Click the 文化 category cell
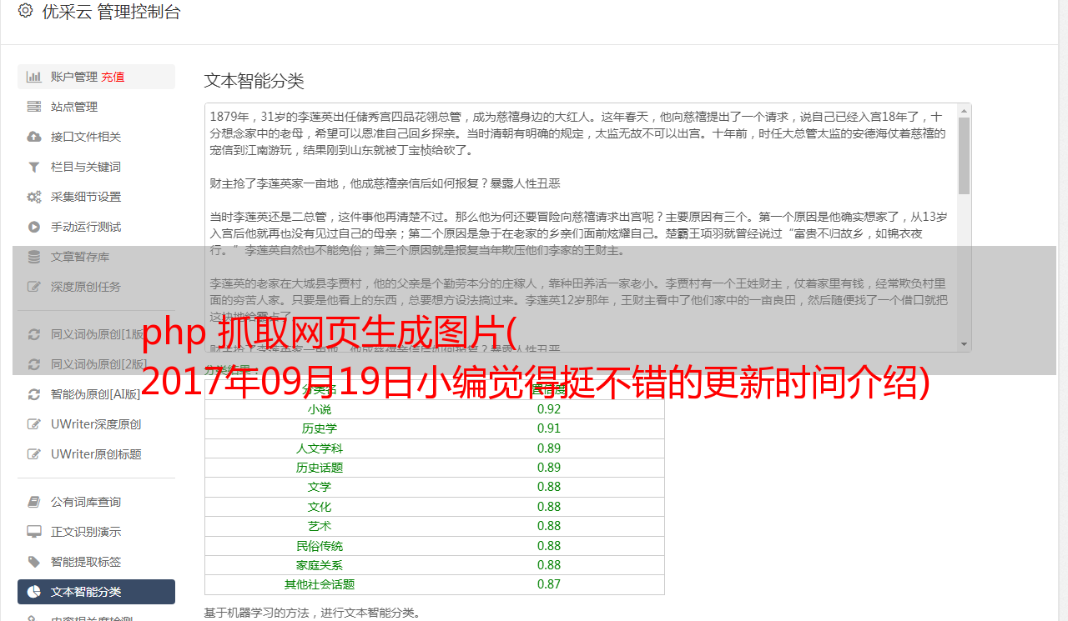The height and width of the screenshot is (621, 1068). point(320,507)
